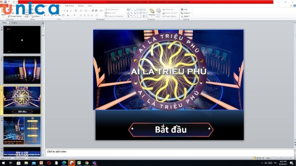The width and height of the screenshot is (296, 166).
Task: Open the Slide Show ribbon tab
Action: [70, 6]
